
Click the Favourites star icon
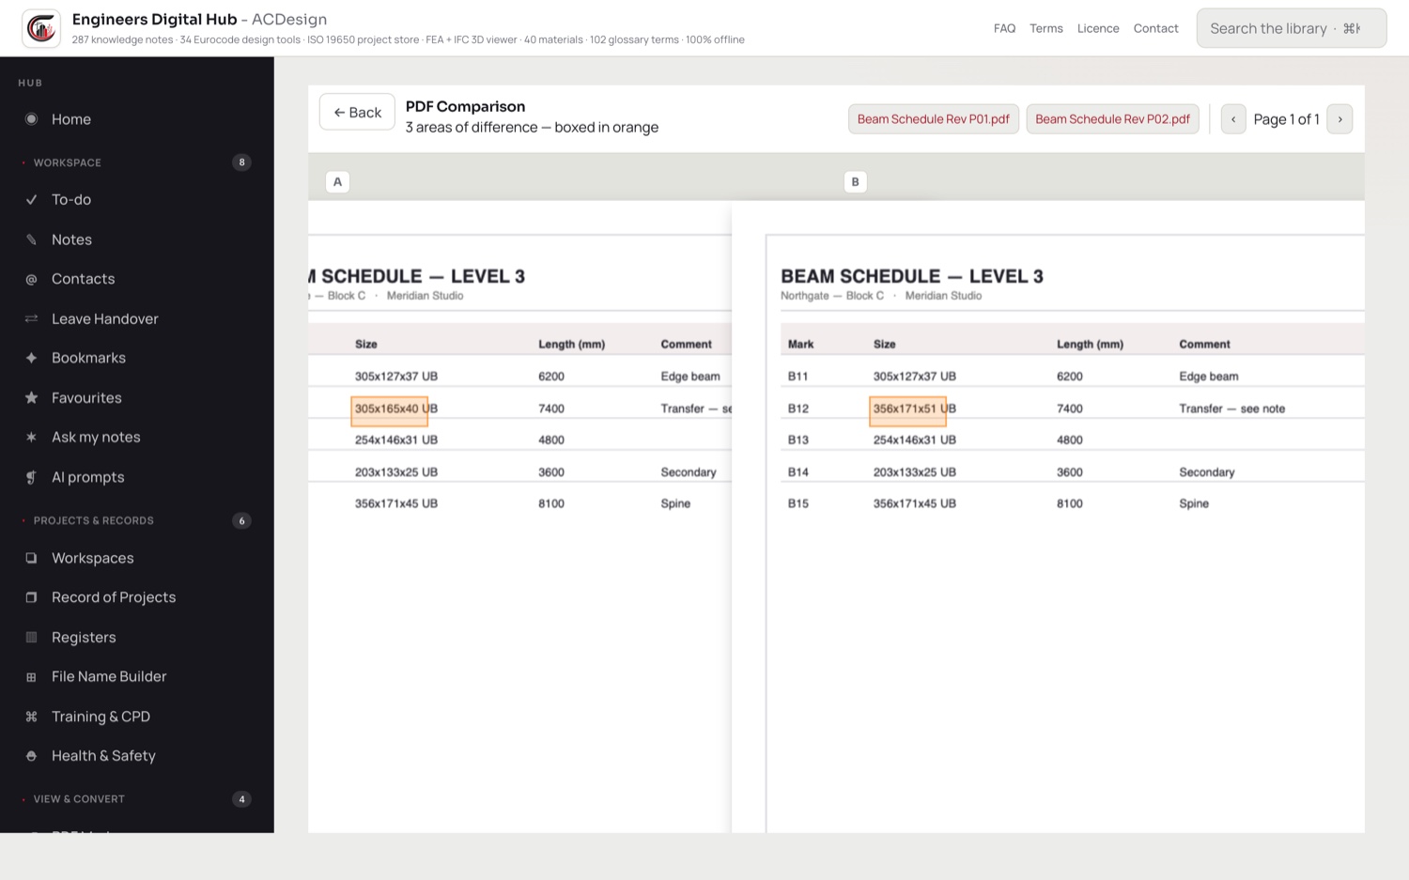(31, 397)
